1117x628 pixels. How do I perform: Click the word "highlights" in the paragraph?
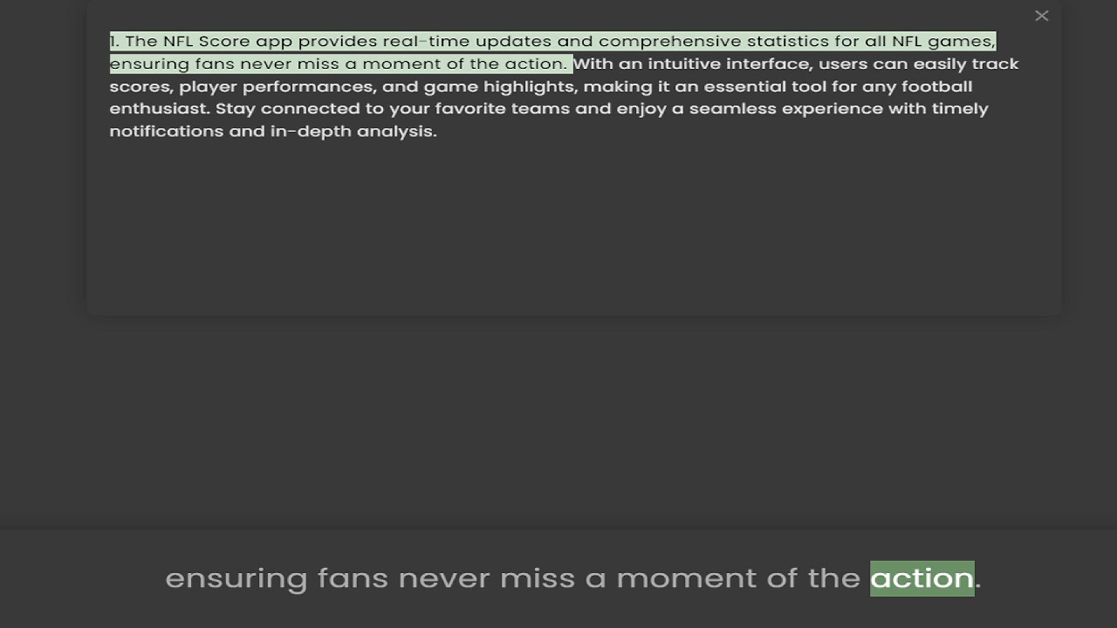(x=529, y=87)
